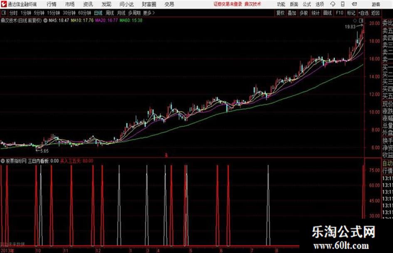Add to watchlist with +自选 button

coord(363,13)
